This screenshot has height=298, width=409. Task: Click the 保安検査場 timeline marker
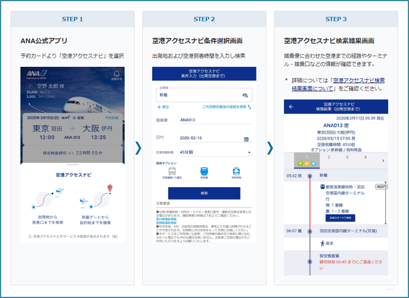point(310,262)
